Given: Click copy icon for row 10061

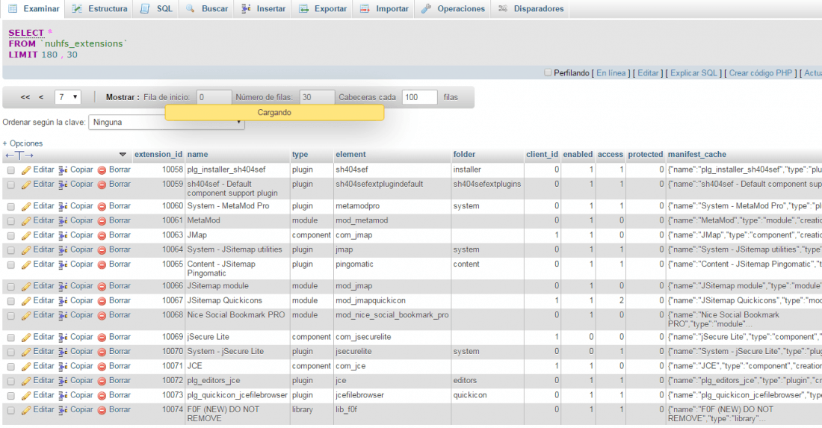Looking at the screenshot, I should (63, 222).
